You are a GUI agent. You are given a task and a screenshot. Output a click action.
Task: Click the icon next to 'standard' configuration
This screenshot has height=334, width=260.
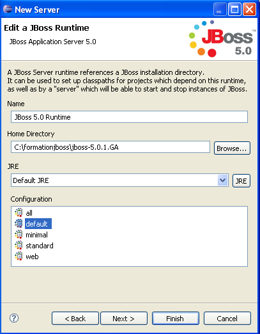(19, 245)
